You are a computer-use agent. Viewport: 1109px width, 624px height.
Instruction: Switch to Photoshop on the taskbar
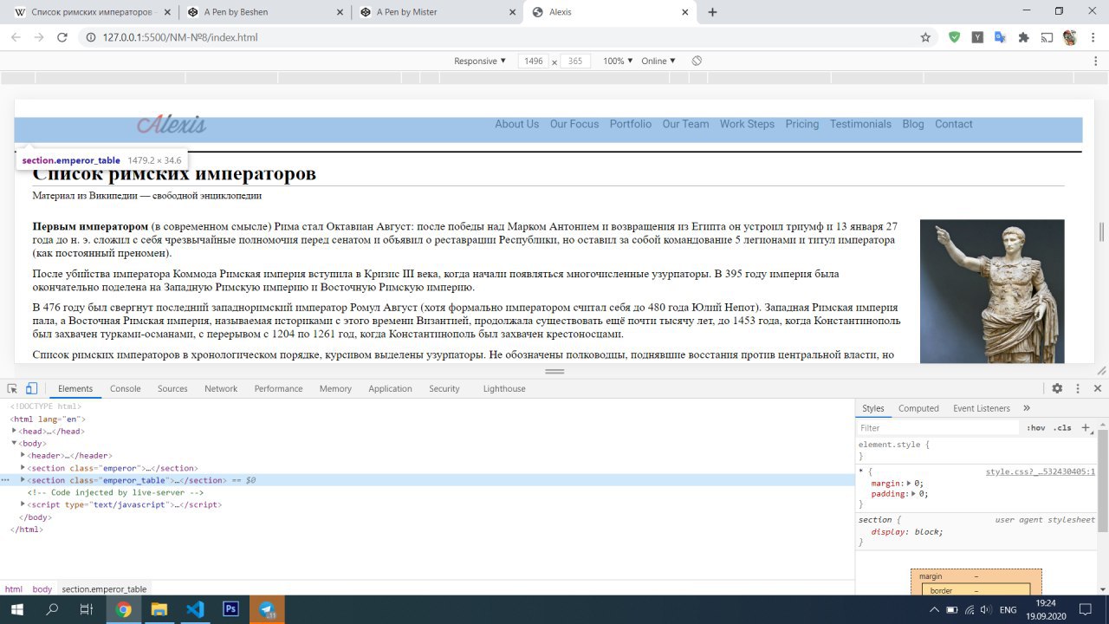(230, 609)
